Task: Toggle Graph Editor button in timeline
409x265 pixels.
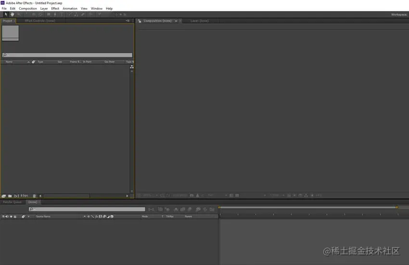Action: 212,210
